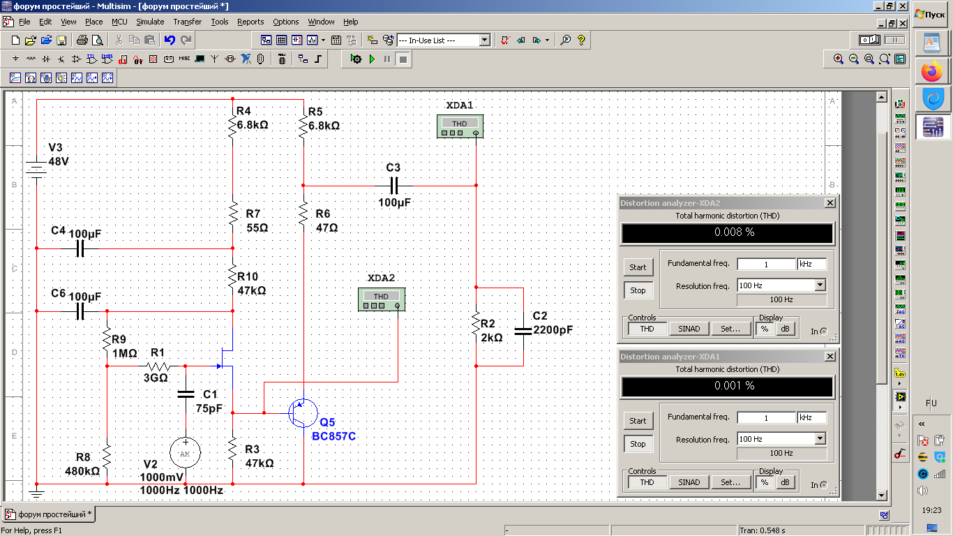This screenshot has height=536, width=953.
Task: Select THD mode in XDA2 analyzer
Action: point(647,328)
